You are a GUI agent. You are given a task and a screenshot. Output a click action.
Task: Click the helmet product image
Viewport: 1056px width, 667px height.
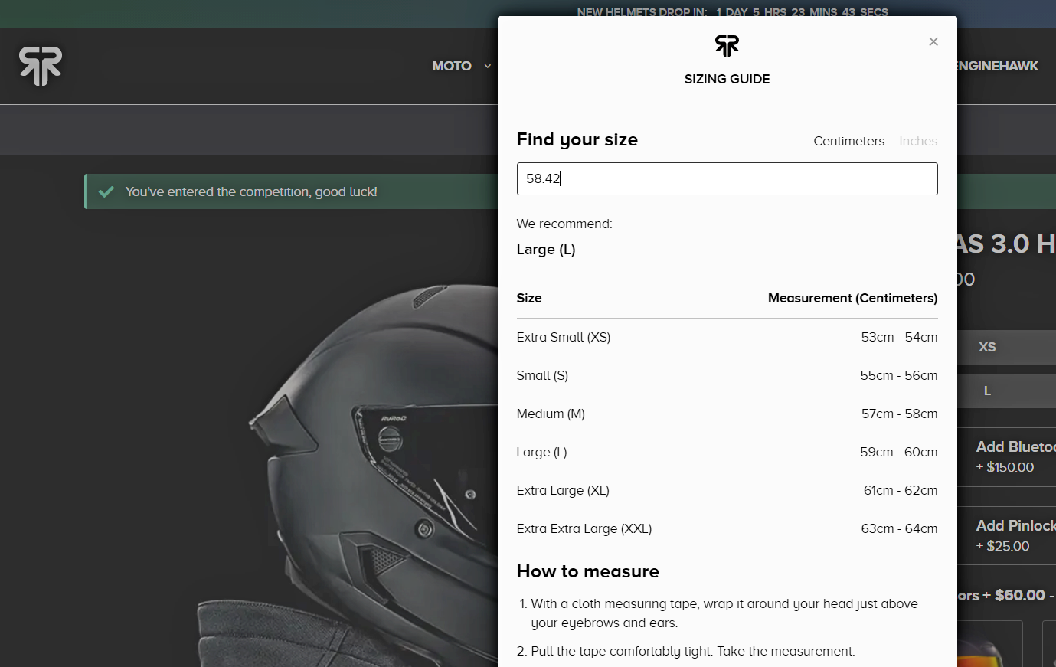[x=368, y=475]
